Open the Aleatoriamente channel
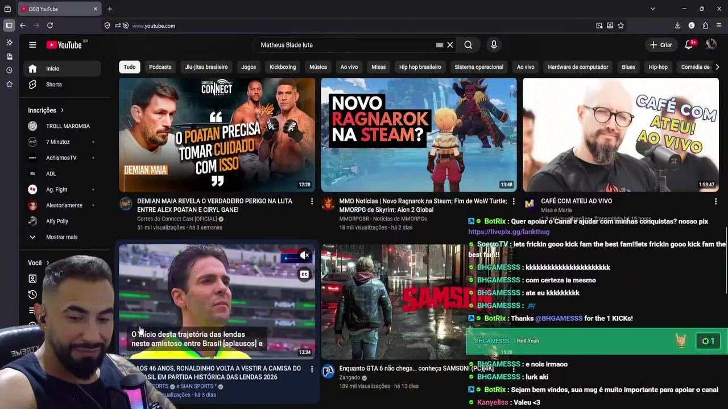The width and height of the screenshot is (728, 409). [x=63, y=206]
